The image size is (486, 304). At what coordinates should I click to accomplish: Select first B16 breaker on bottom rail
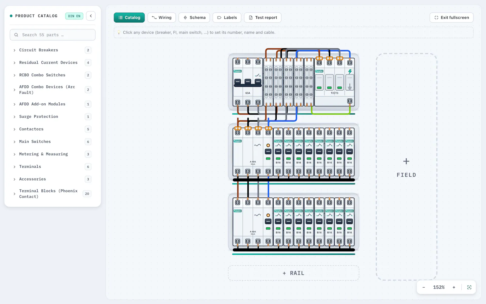click(x=278, y=222)
